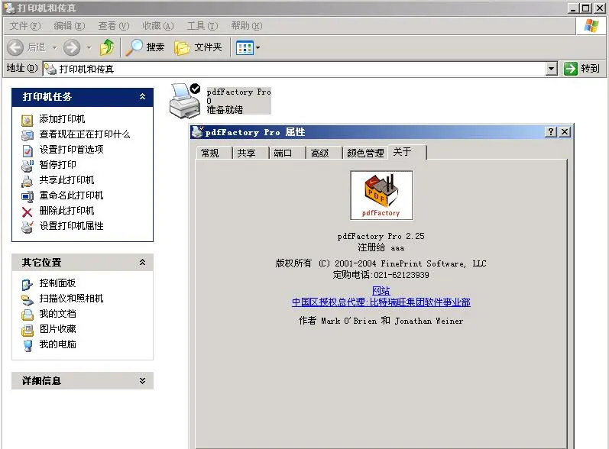Click the pdfFactory Pro 2.25 version text
Image resolution: width=609 pixels, height=449 pixels.
click(381, 236)
